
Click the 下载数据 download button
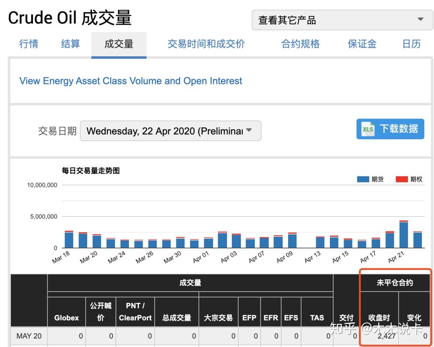(390, 129)
